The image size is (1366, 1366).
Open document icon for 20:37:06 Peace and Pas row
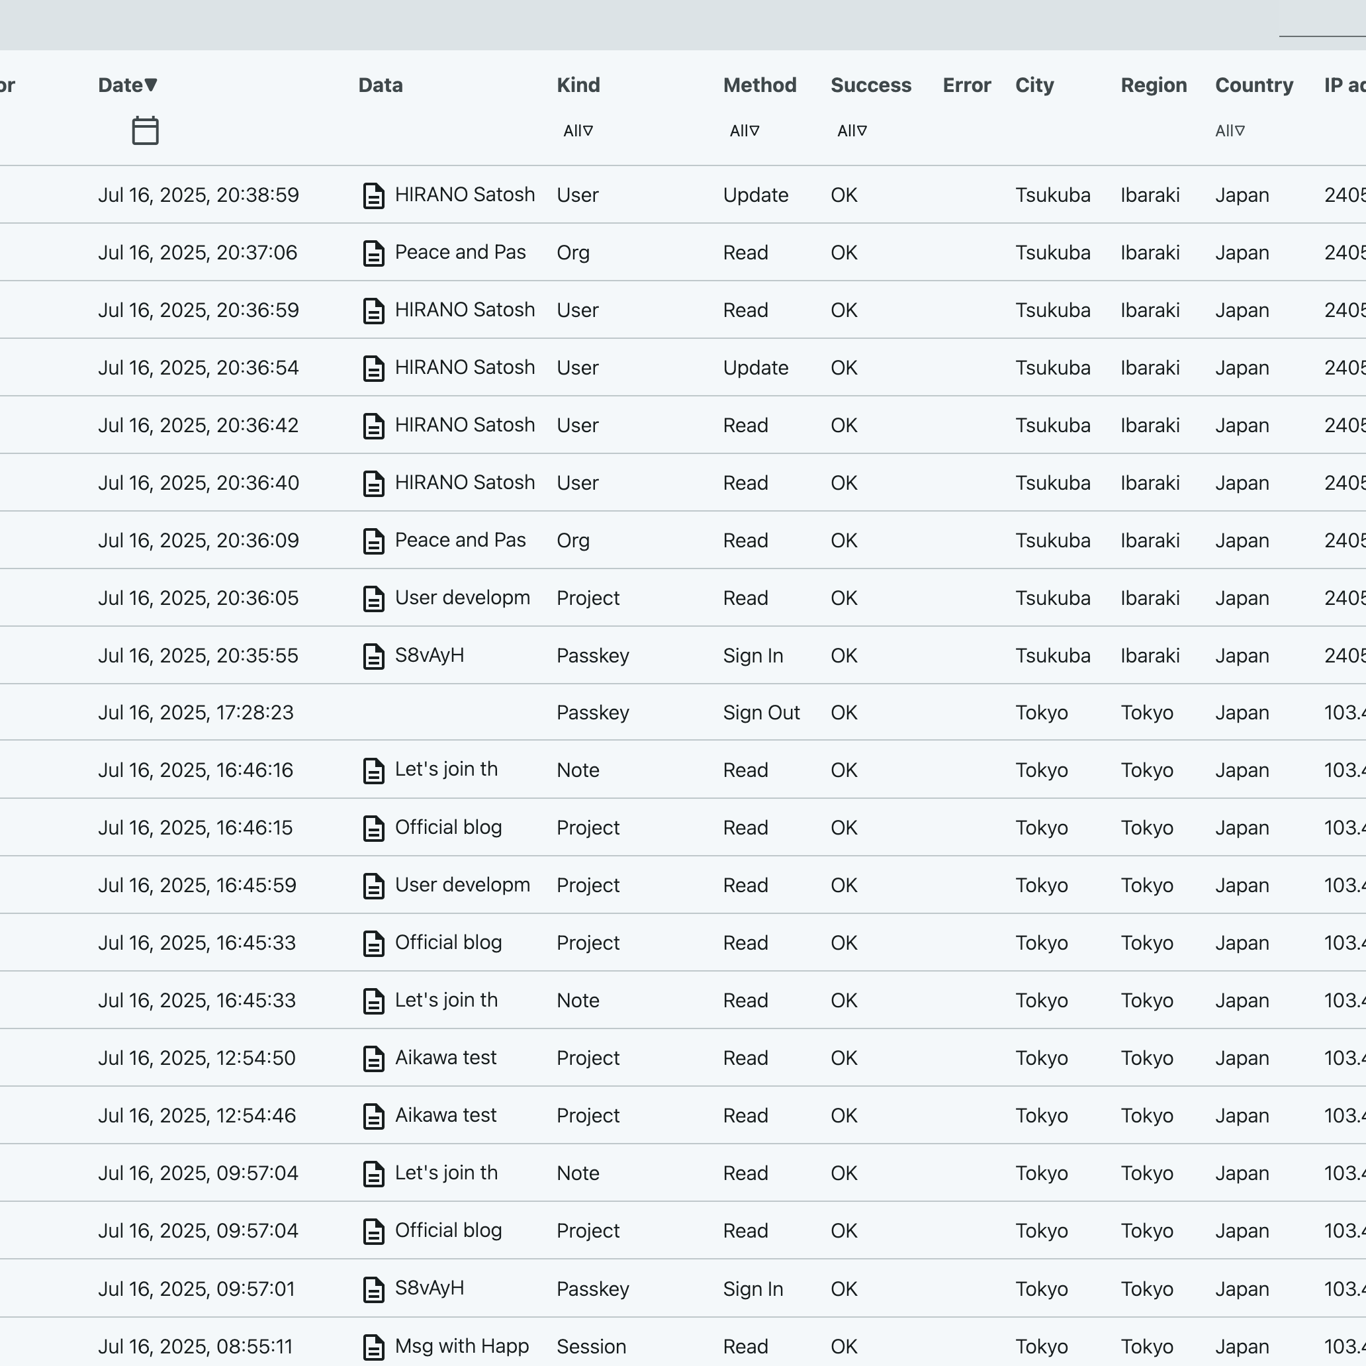click(373, 253)
